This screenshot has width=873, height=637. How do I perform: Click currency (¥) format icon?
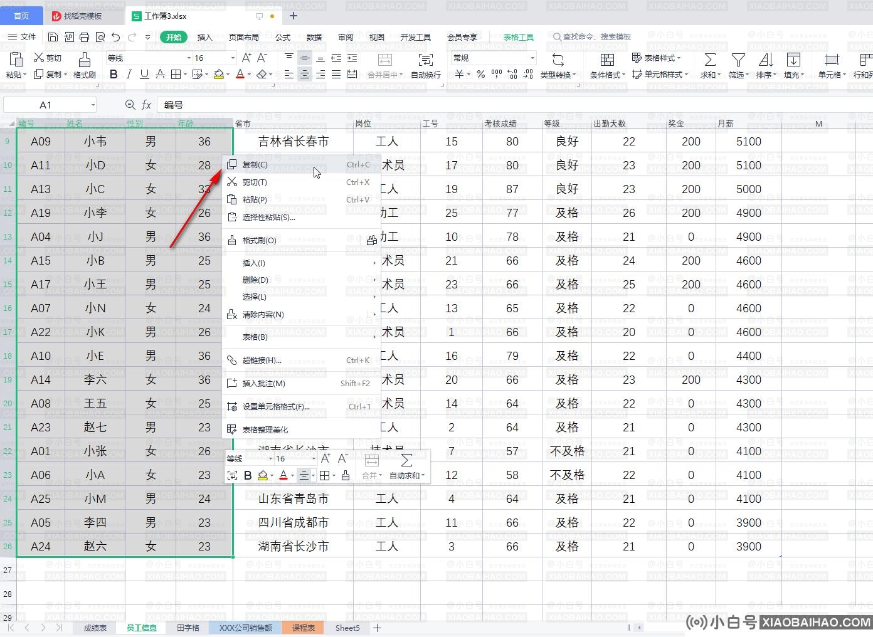[x=459, y=74]
